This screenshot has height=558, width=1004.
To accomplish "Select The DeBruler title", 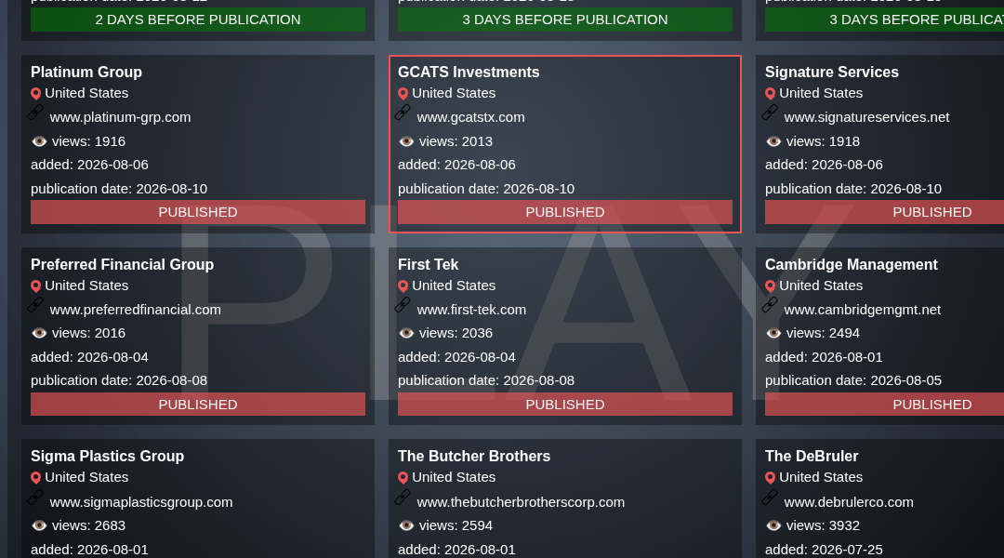I will [x=812, y=456].
